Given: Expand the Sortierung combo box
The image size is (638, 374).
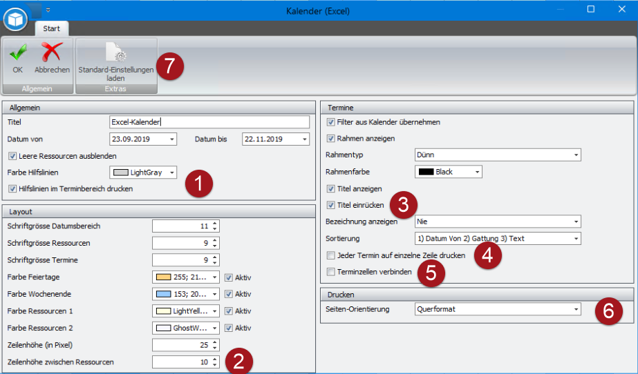Looking at the screenshot, I should click(x=576, y=239).
